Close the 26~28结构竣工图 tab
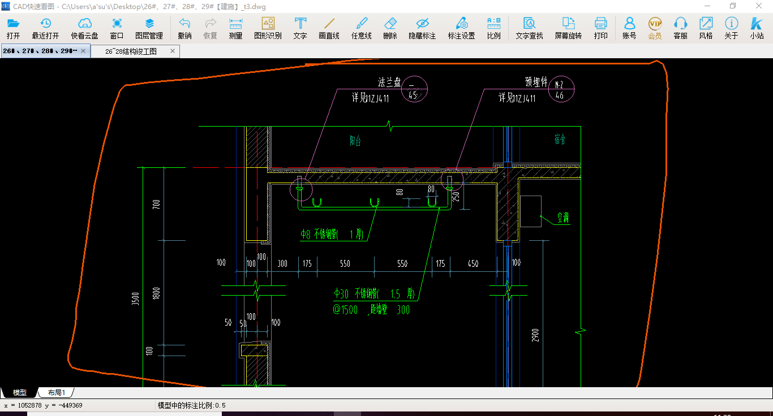This screenshot has width=773, height=416. pos(173,51)
